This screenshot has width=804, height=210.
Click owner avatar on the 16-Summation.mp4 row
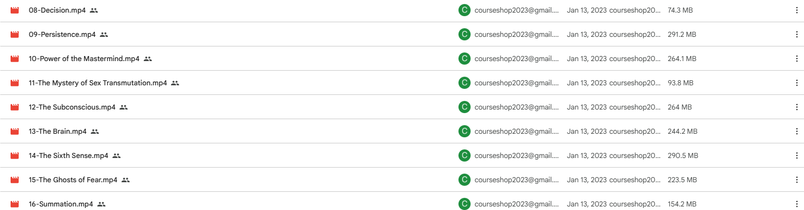[x=464, y=204]
